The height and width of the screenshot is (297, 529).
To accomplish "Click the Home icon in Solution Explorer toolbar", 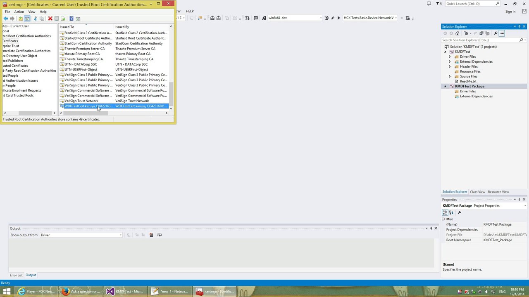I will click(457, 33).
